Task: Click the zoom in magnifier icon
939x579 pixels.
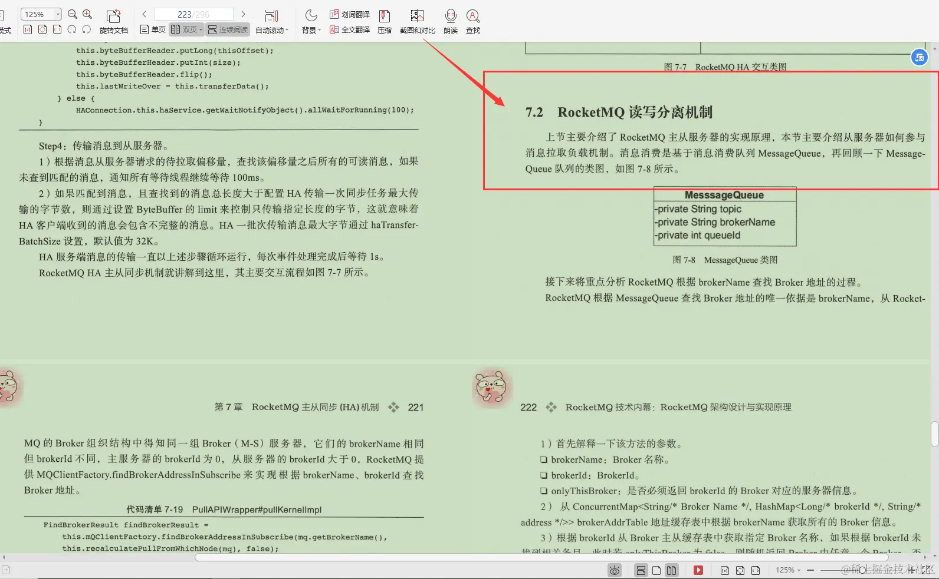Action: 87,14
